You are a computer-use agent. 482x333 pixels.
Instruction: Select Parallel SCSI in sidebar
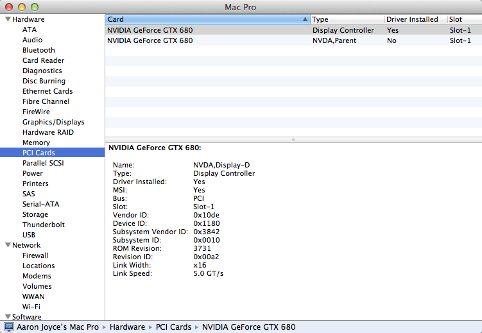[x=43, y=163]
